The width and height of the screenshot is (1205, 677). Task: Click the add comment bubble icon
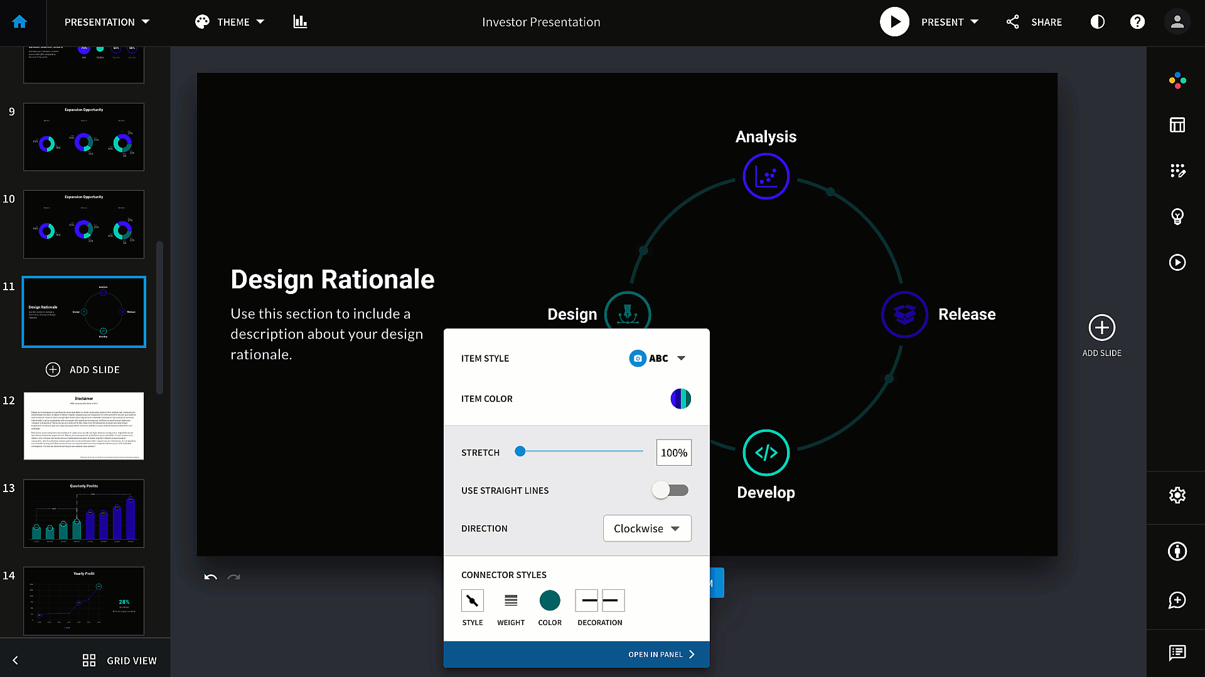point(1177,601)
